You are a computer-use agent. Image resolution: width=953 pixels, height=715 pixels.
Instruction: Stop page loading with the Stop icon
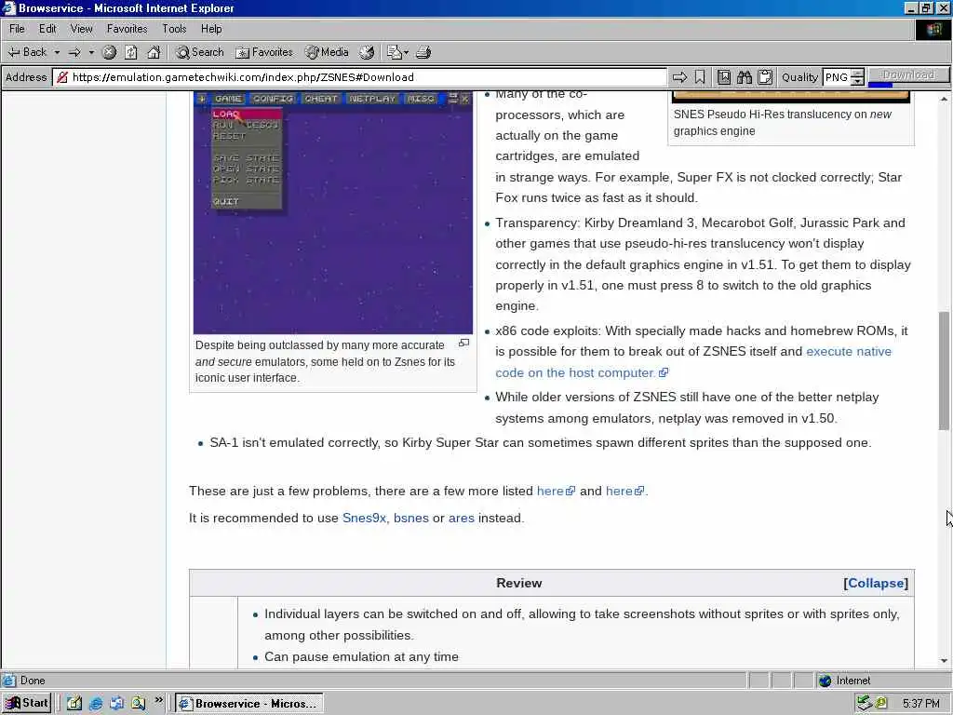pyautogui.click(x=110, y=52)
